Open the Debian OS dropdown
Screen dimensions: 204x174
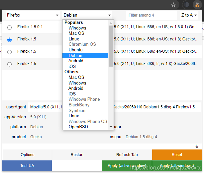(87, 15)
